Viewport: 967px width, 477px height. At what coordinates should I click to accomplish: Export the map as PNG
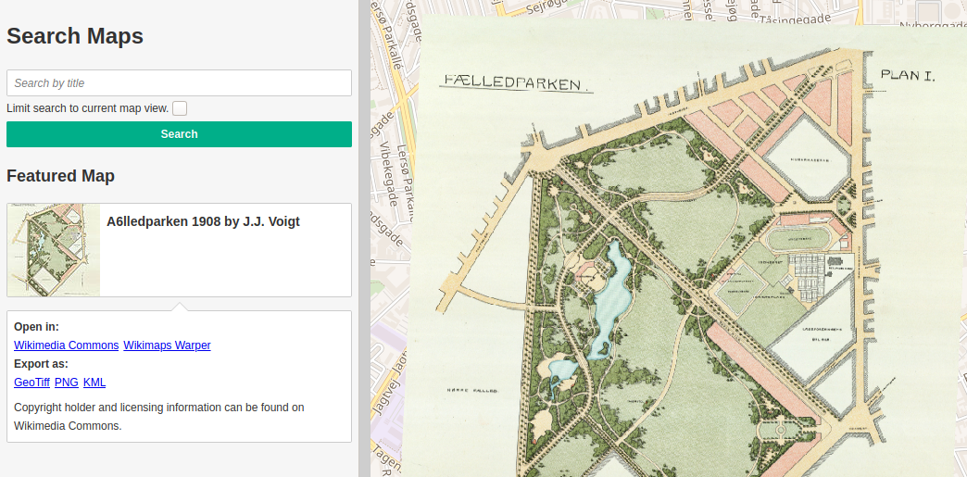point(67,383)
